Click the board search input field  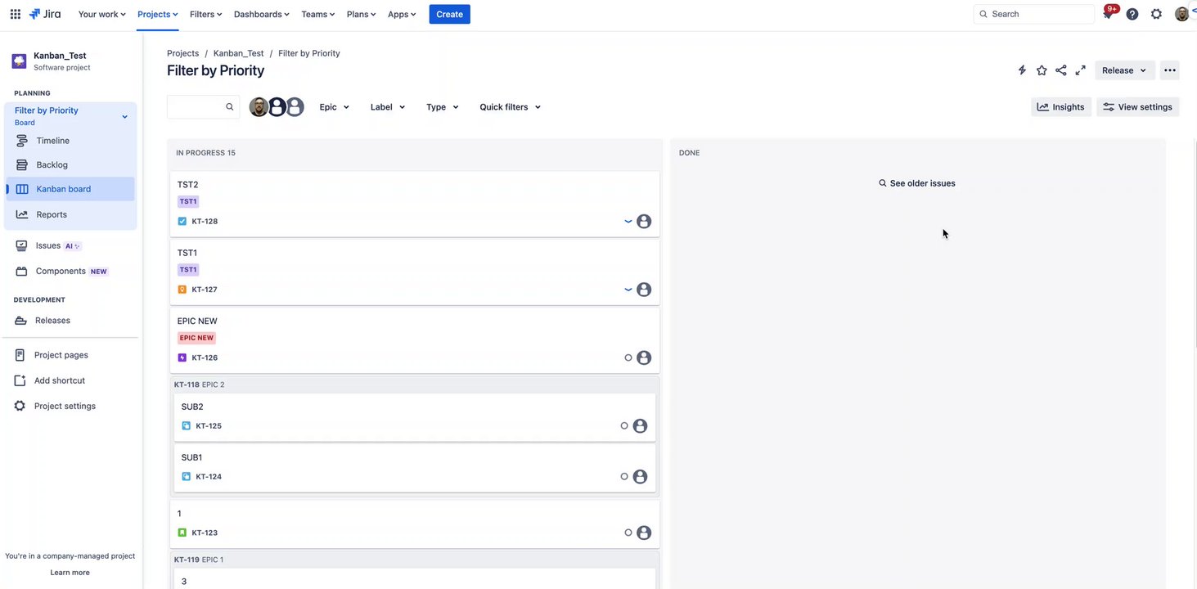coord(196,107)
